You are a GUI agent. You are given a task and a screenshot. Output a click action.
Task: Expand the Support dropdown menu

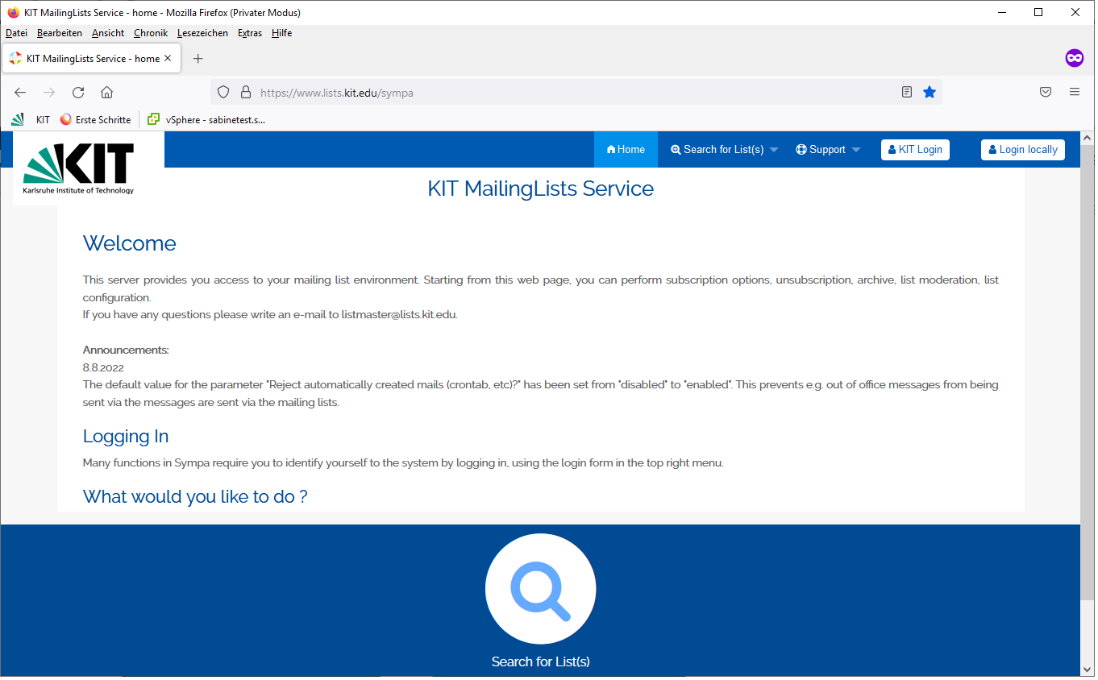point(828,150)
